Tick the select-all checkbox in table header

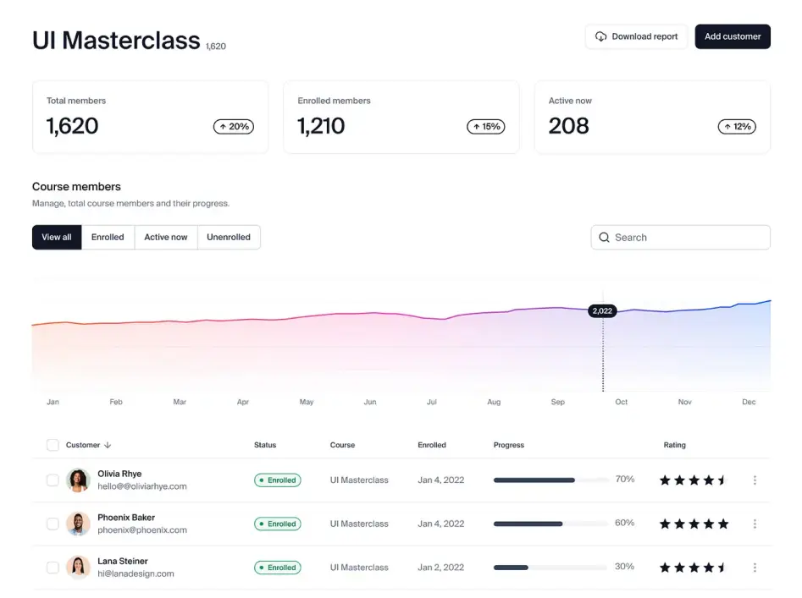53,445
